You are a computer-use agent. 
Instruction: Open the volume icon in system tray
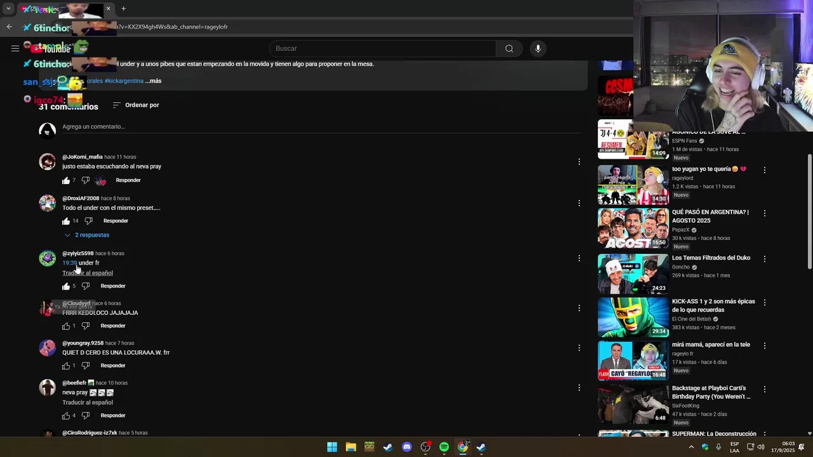[x=761, y=447]
